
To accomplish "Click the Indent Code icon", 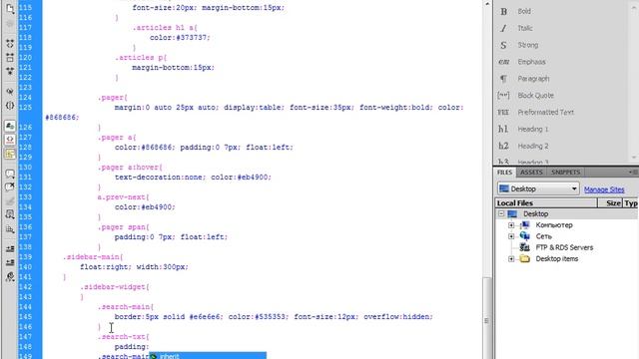I will coord(10,248).
